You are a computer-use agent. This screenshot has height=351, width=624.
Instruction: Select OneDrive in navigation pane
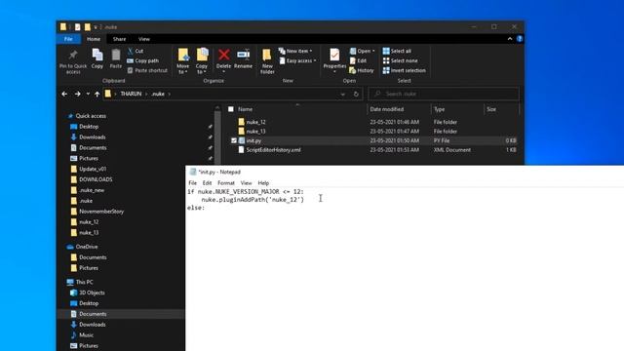87,247
